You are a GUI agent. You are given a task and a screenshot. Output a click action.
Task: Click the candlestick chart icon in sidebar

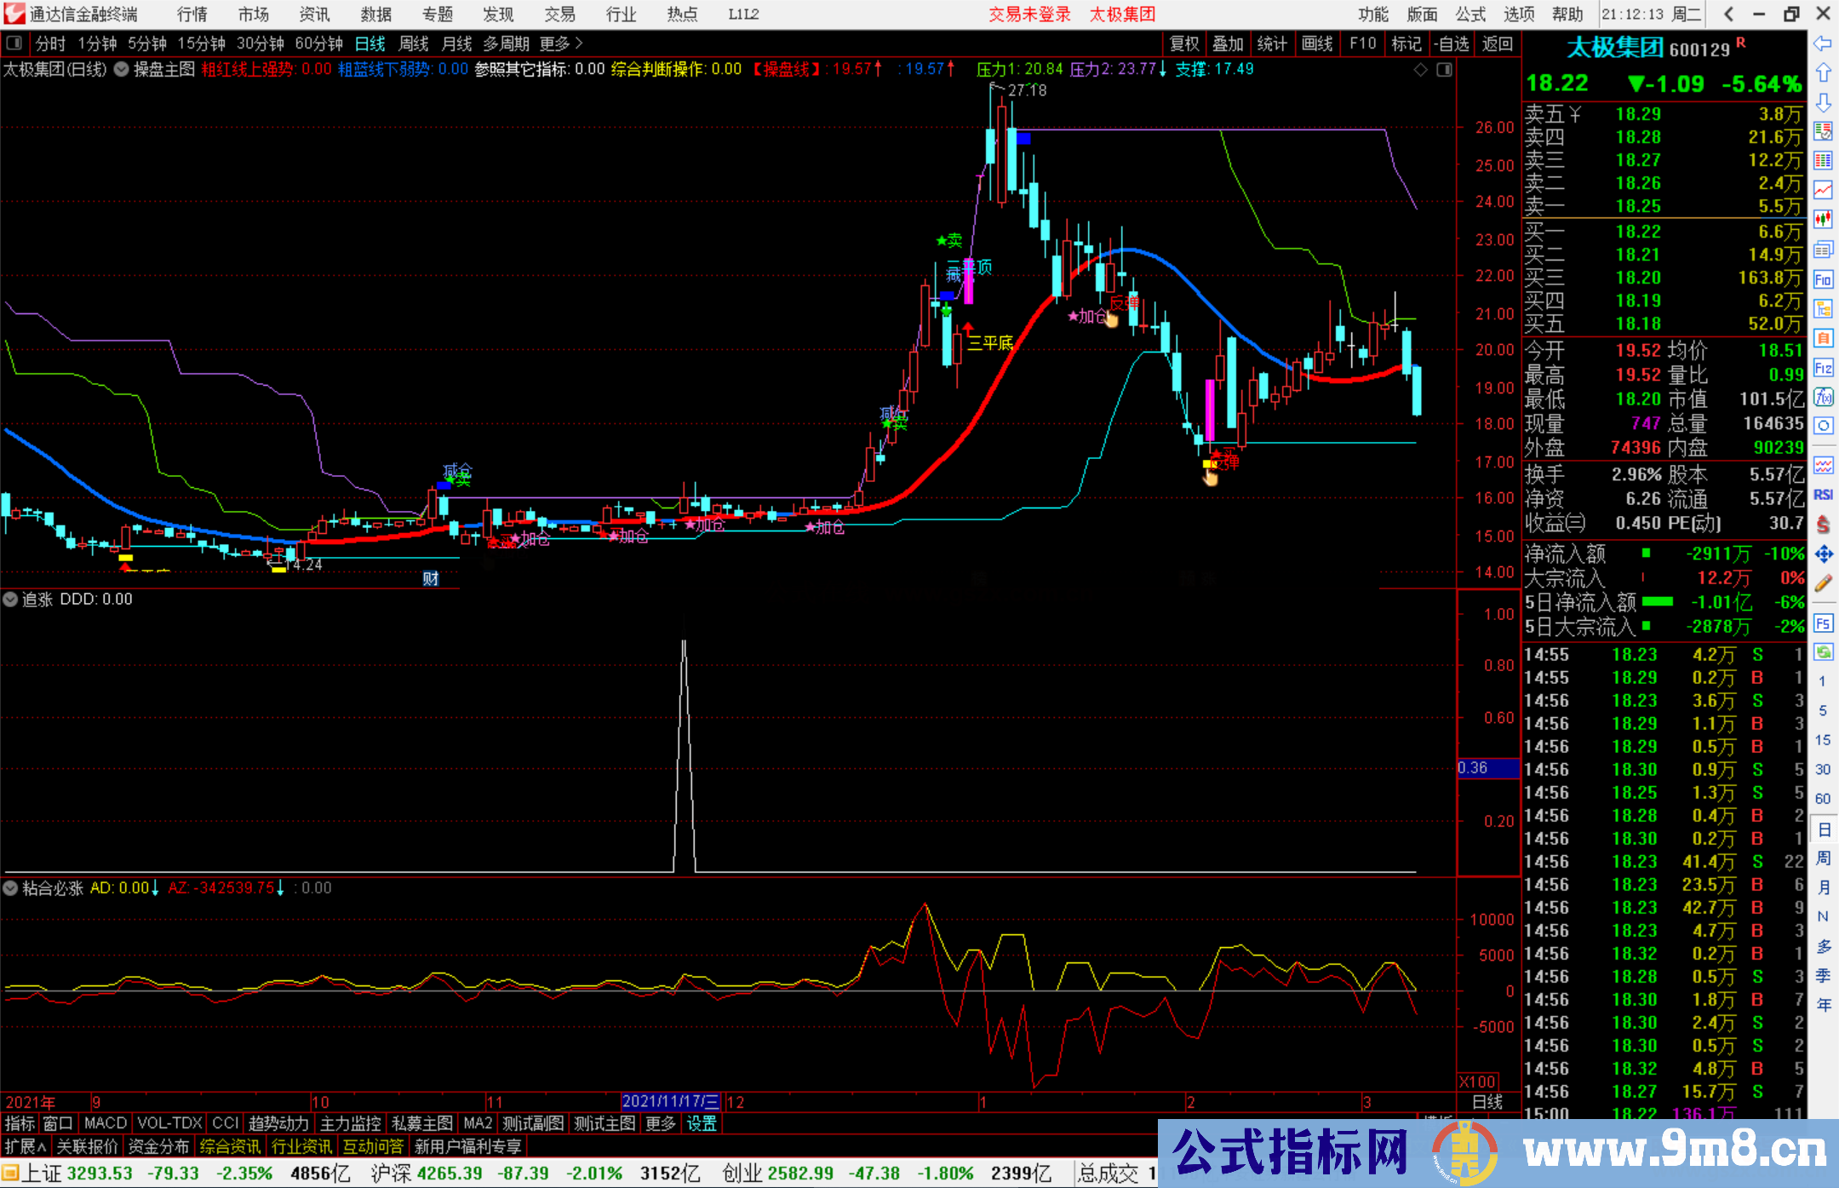click(x=1823, y=220)
